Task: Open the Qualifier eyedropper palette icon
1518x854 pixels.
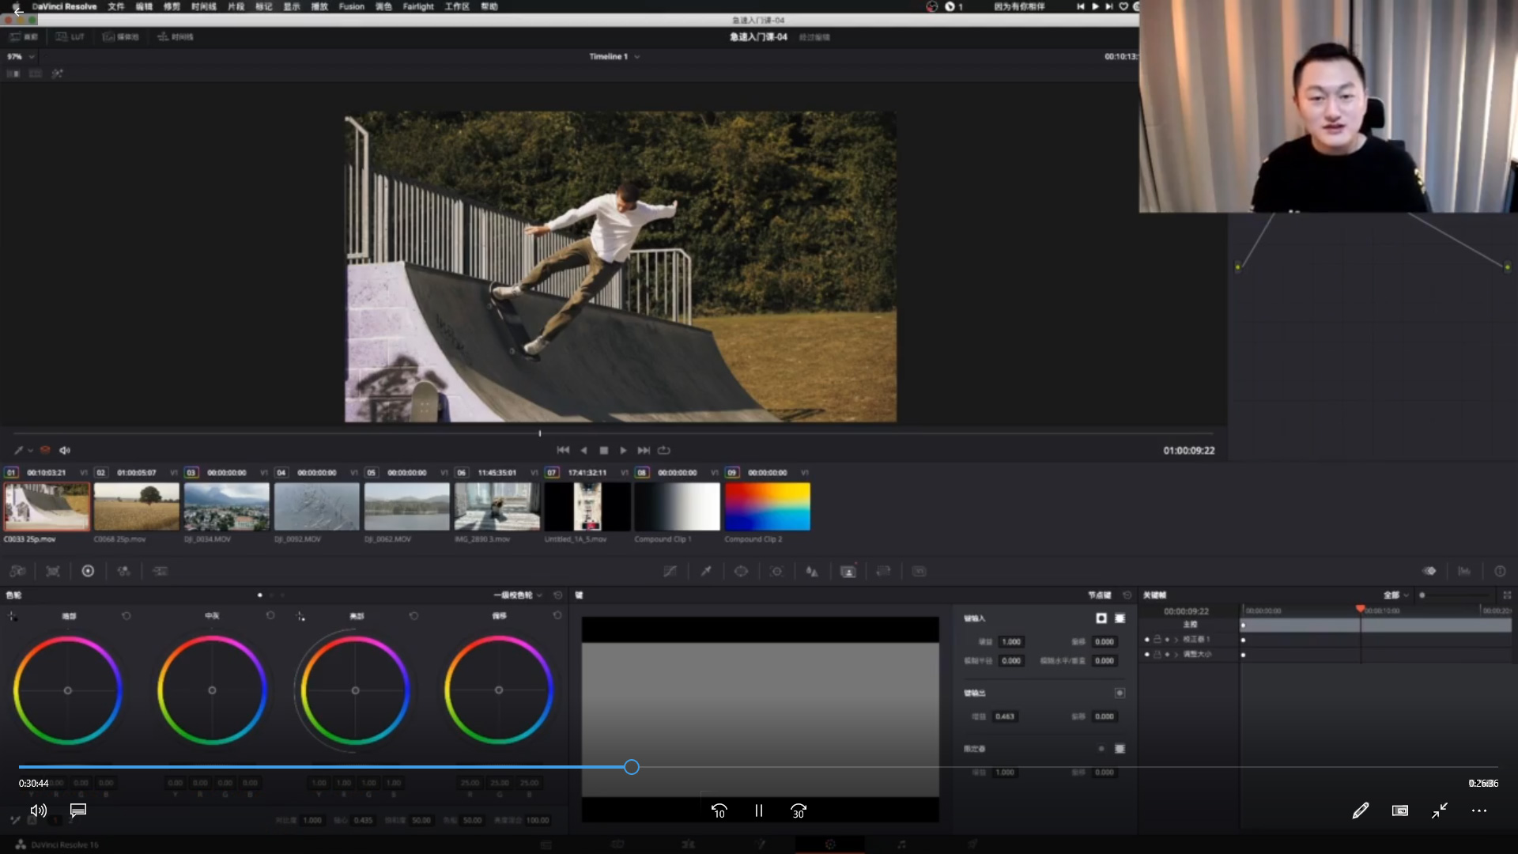Action: pos(706,571)
